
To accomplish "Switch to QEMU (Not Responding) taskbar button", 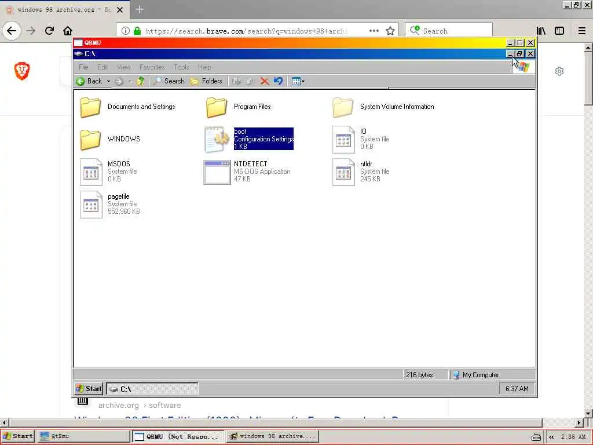I will pyautogui.click(x=178, y=436).
